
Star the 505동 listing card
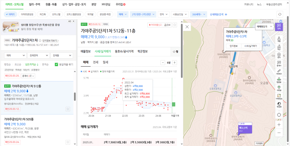coord(68,142)
